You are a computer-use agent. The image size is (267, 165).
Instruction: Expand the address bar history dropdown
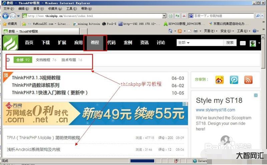point(164,16)
